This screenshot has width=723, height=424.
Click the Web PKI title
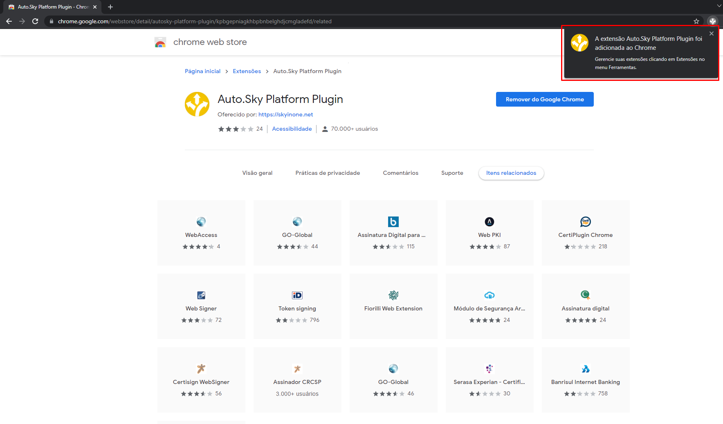[x=489, y=235]
